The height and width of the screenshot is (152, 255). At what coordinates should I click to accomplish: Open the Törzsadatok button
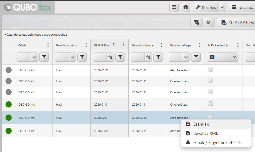point(242,7)
